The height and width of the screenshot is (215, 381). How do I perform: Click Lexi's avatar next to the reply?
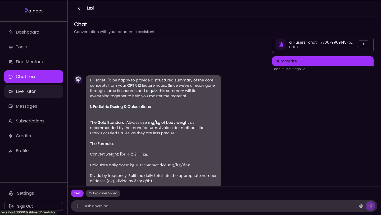tap(78, 80)
